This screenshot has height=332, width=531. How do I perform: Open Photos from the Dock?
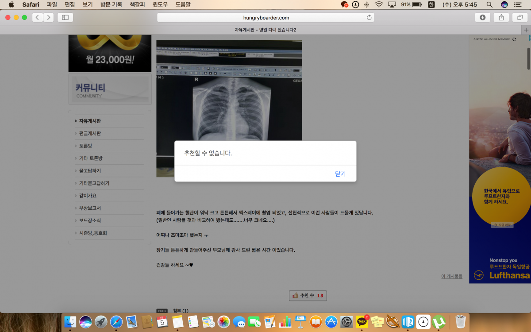click(x=224, y=322)
